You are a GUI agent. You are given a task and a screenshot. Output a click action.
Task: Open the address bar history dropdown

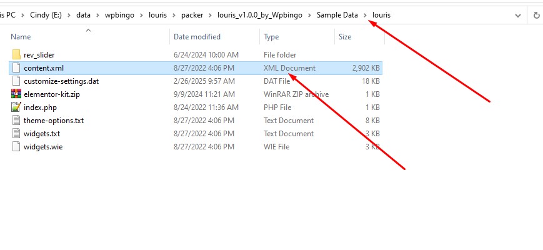pos(518,14)
